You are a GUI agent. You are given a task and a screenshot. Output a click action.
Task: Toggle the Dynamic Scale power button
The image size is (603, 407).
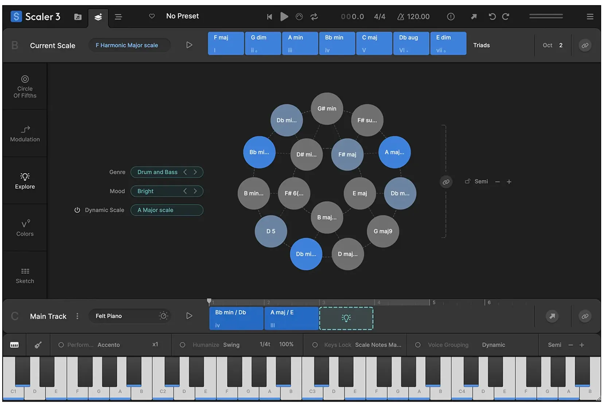pyautogui.click(x=77, y=210)
